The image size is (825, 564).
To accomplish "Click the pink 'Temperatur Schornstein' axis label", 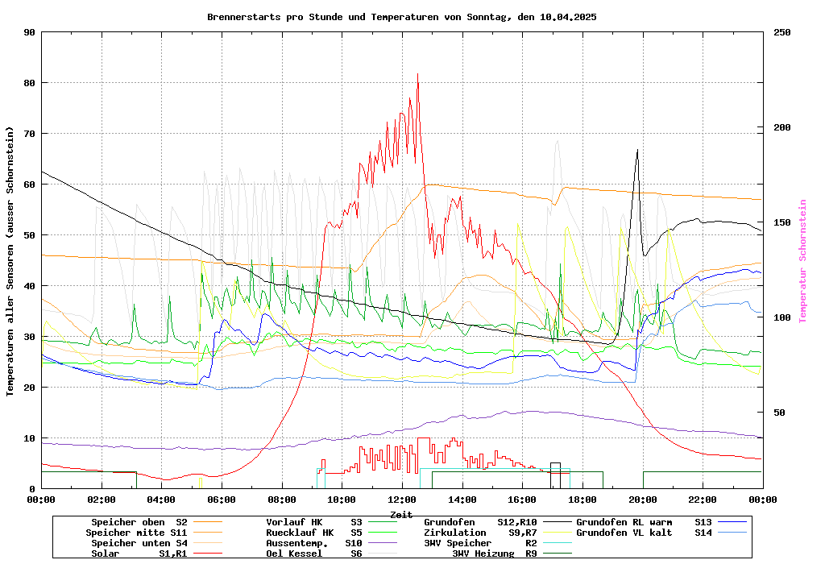I will point(802,261).
